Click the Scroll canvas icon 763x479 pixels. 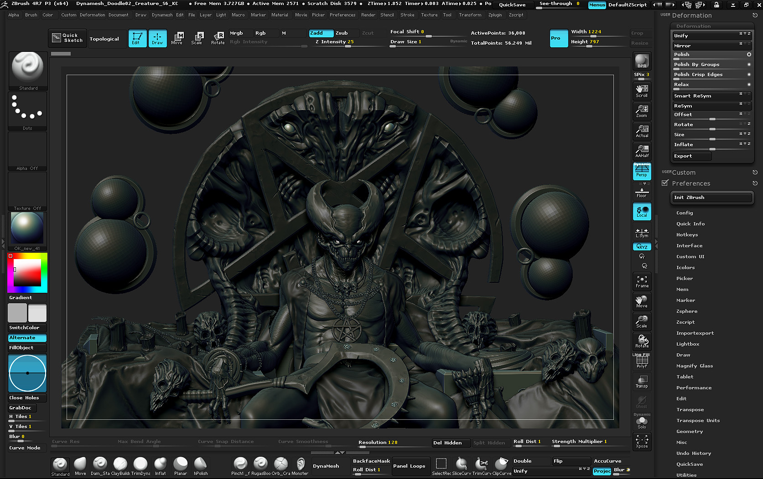tap(642, 91)
